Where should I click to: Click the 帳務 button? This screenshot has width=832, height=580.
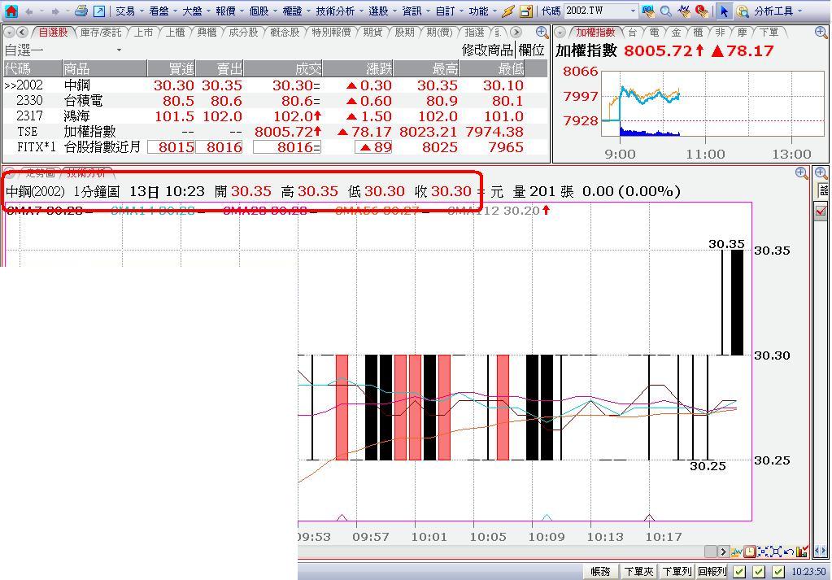tap(601, 572)
